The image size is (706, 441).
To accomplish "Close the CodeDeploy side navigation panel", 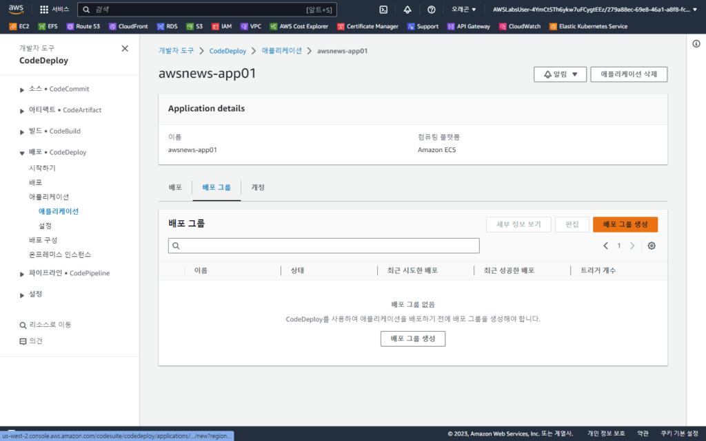I will pyautogui.click(x=125, y=48).
